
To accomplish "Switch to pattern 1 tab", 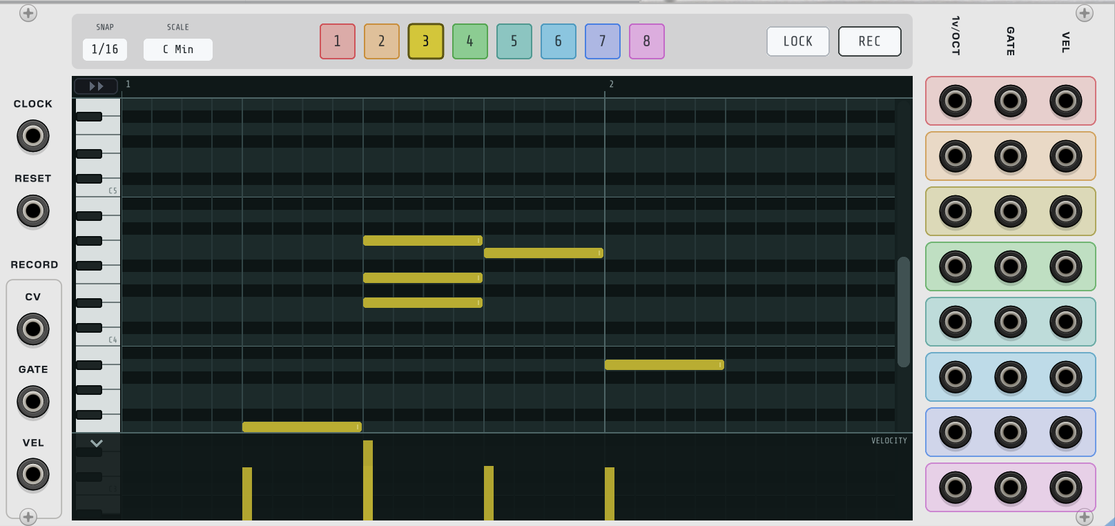I will (338, 41).
